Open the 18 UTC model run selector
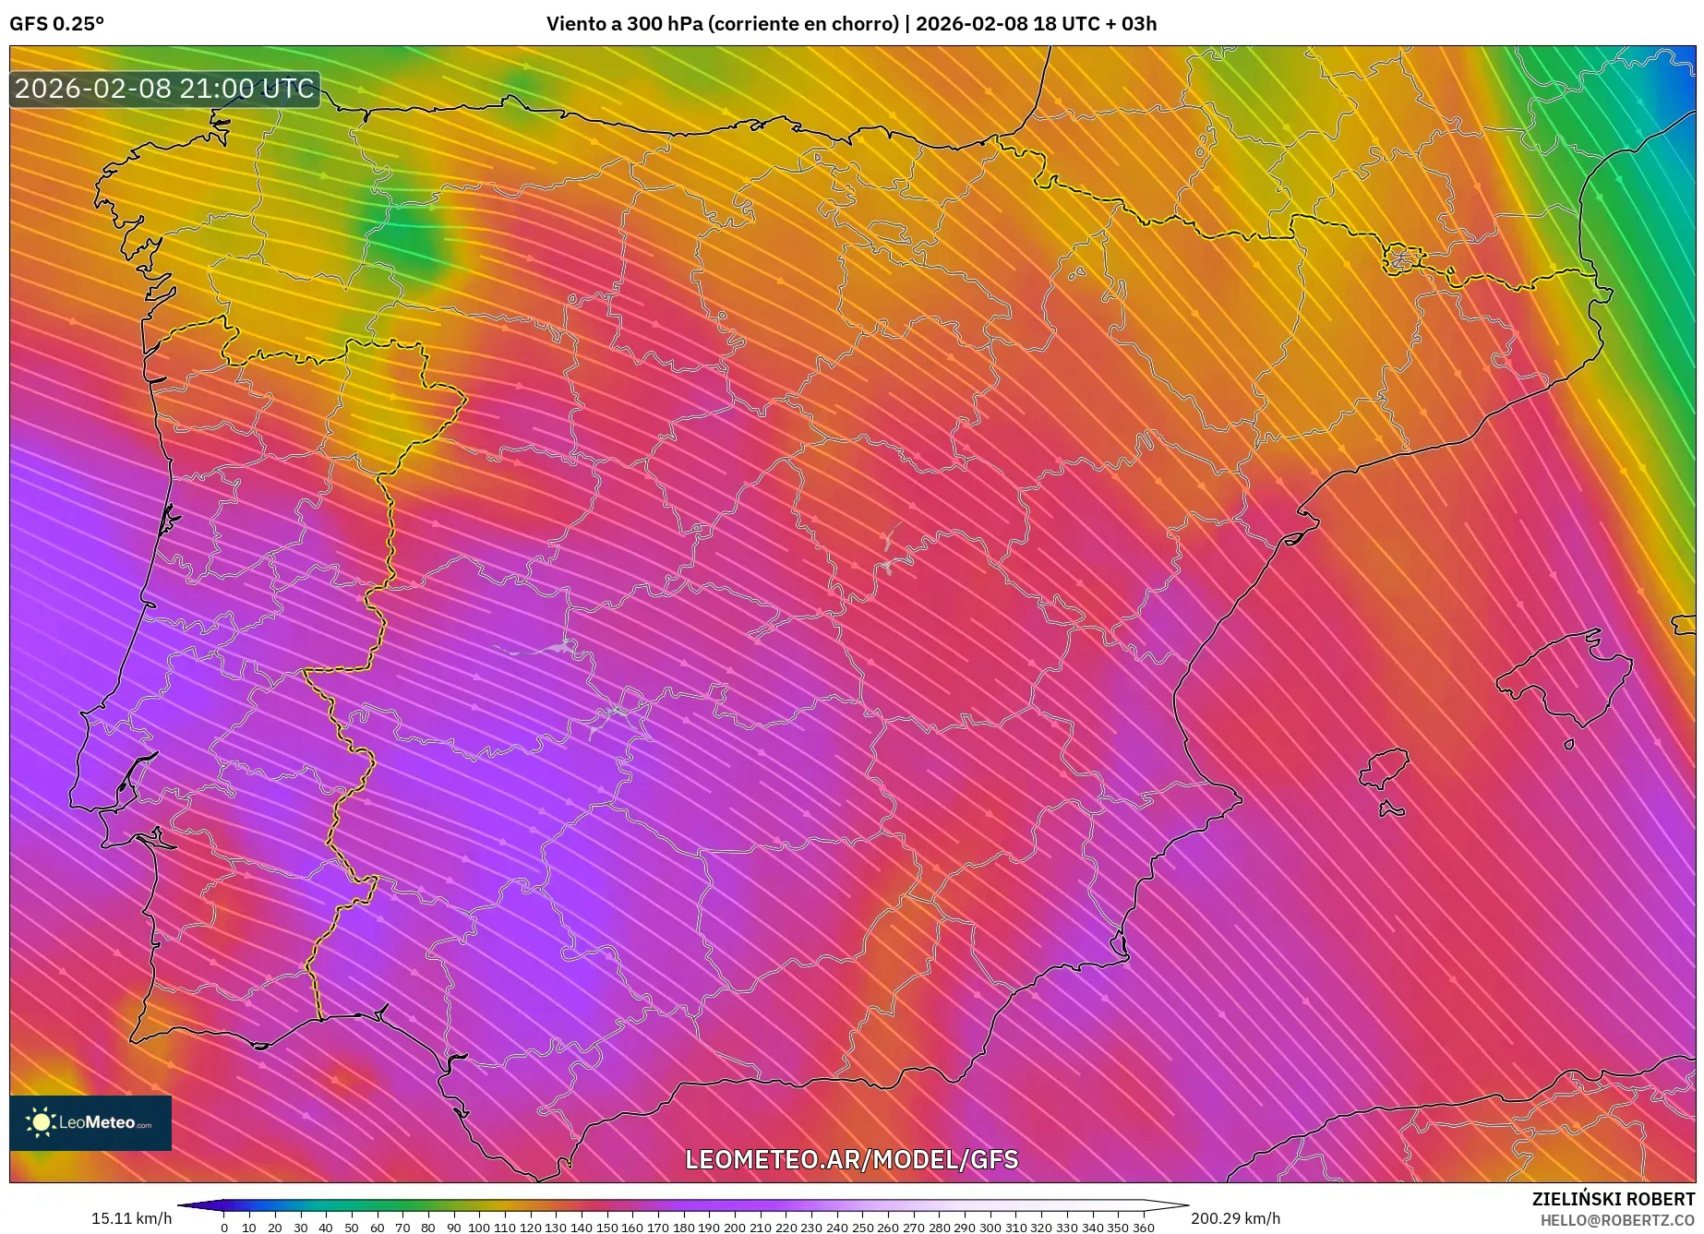 pyautogui.click(x=1066, y=25)
